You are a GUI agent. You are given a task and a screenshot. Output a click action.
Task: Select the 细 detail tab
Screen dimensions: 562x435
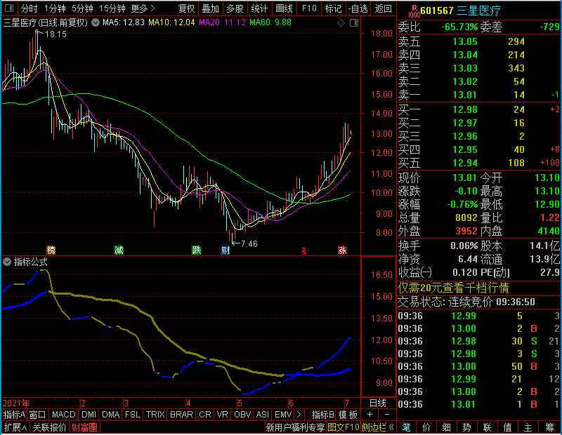pyautogui.click(x=446, y=427)
